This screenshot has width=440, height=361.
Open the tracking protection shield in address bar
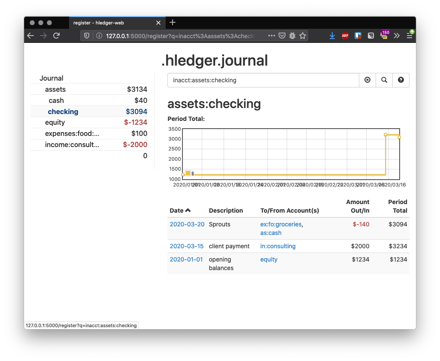[x=86, y=36]
